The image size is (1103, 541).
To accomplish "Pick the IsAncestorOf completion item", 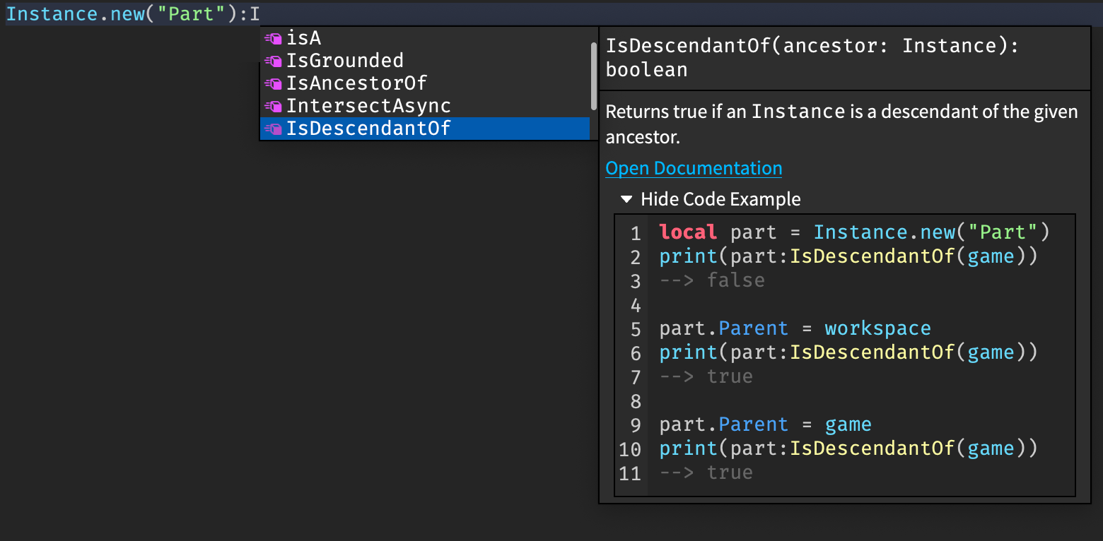I will point(356,83).
